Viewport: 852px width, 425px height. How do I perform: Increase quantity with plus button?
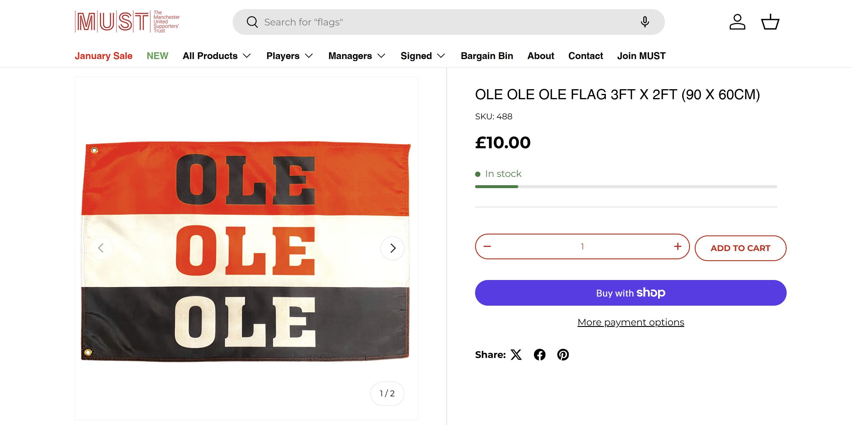click(677, 247)
